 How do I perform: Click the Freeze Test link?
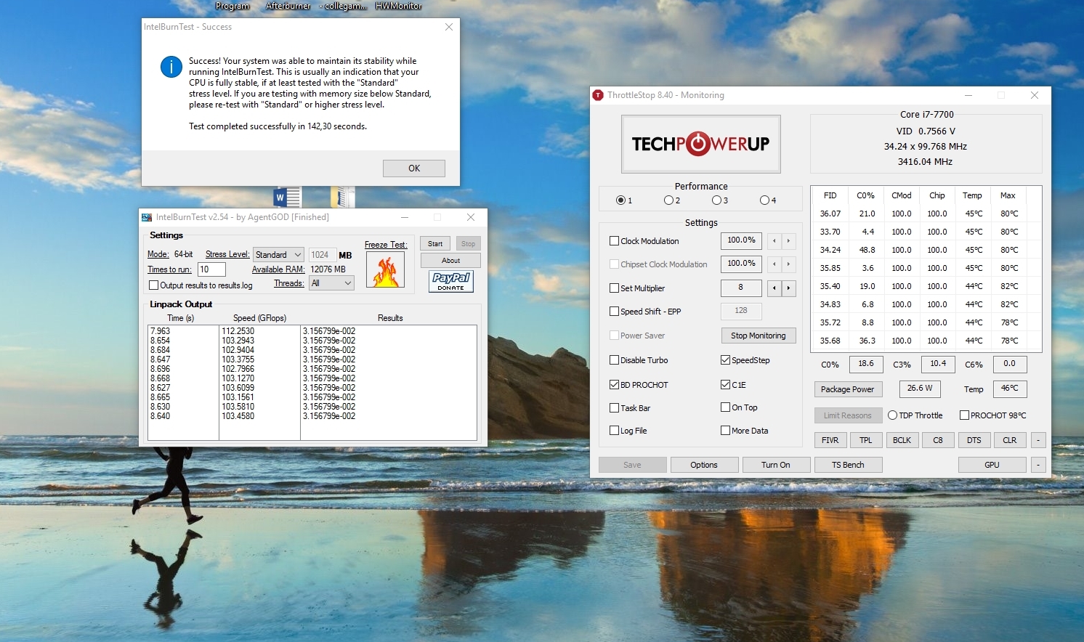(386, 245)
